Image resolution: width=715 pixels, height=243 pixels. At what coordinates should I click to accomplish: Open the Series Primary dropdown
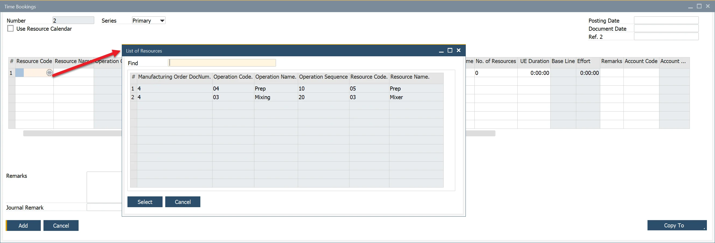162,21
